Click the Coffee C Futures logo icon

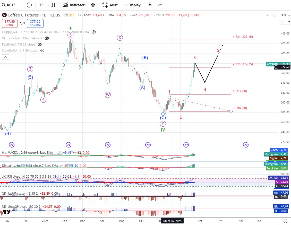(4, 15)
